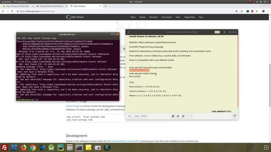Open the blue database tool dock icon

(x=14, y=148)
